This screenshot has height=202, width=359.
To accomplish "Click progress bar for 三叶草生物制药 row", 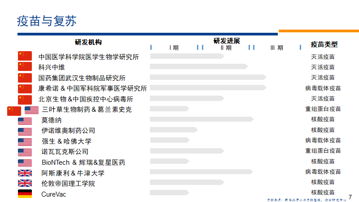I will [x=170, y=109].
